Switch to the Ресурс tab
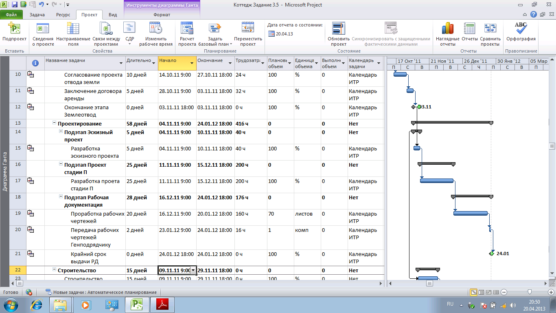Viewport: 556px width, 313px height. click(x=63, y=14)
